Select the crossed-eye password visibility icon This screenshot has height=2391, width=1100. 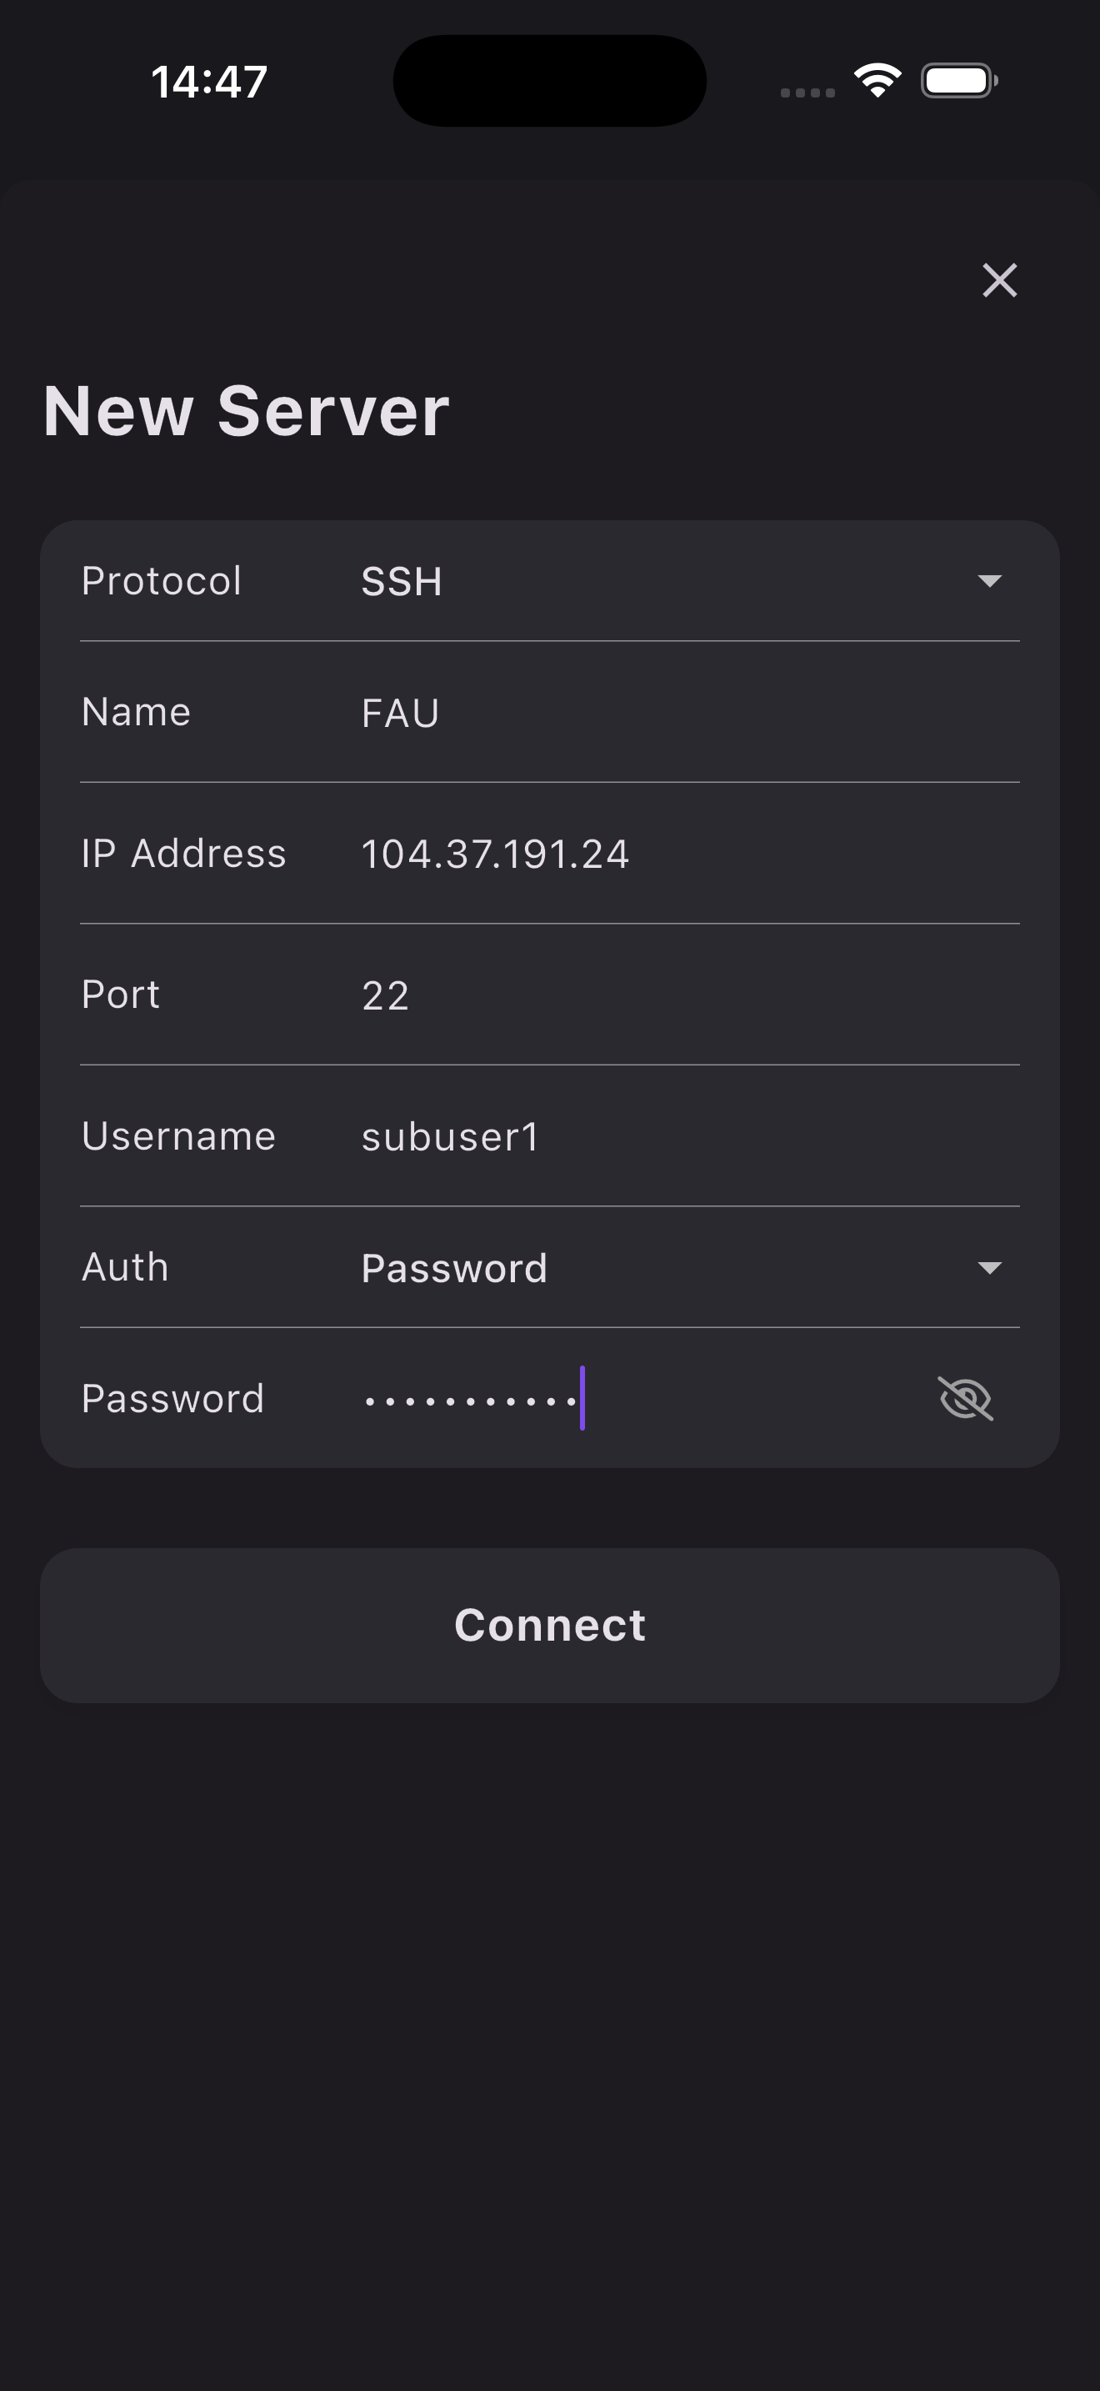(x=967, y=1398)
